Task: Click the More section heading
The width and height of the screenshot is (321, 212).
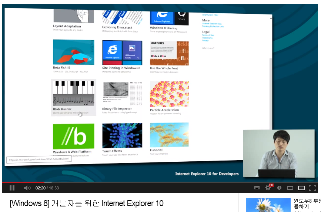Action: click(206, 20)
